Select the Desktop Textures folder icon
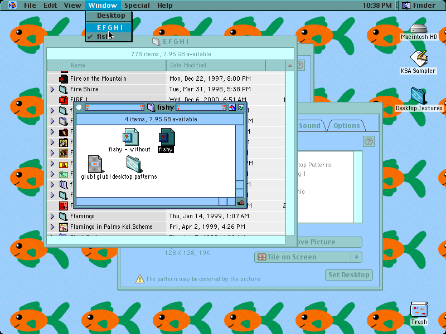This screenshot has height=334, width=446. [x=418, y=96]
